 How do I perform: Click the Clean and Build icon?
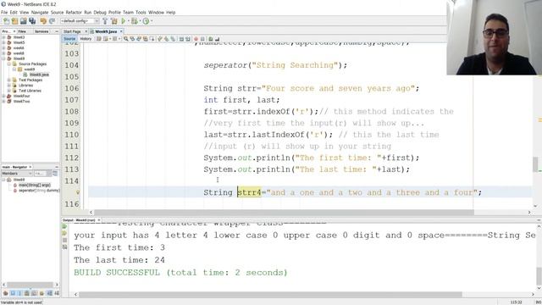click(114, 21)
